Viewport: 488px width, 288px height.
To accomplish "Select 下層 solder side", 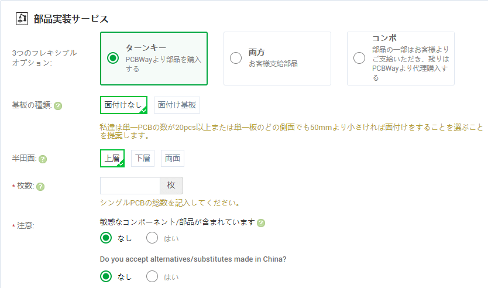I will pyautogui.click(x=143, y=159).
